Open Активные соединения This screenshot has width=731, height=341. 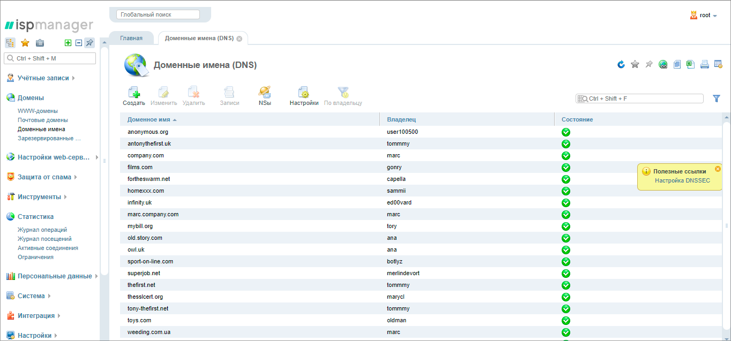tap(48, 248)
